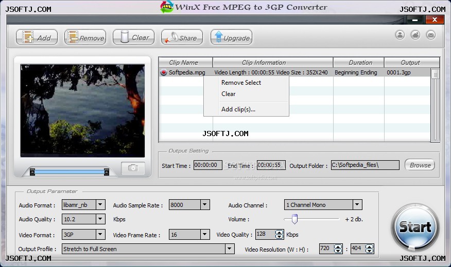Viewport: 451px width, 267px height.
Task: Click the Browse output folder button
Action: (x=420, y=165)
